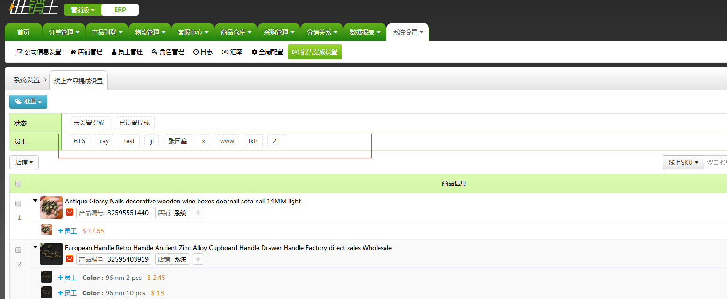Image resolution: width=727 pixels, height=299 pixels.
Task: Filter by employee 张国鑫
Action: click(178, 141)
